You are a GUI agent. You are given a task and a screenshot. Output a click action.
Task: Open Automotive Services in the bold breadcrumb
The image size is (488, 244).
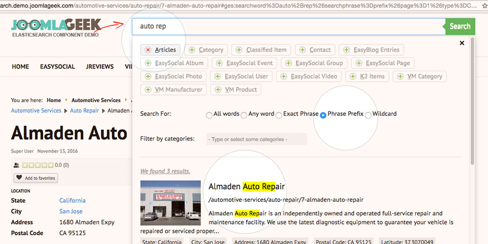coord(96,100)
